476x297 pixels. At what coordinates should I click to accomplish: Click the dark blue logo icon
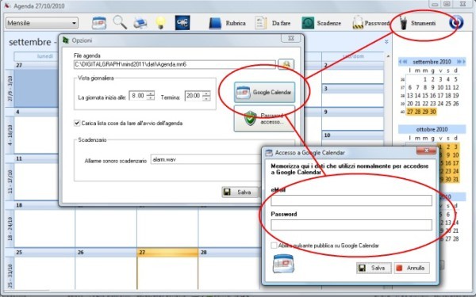182,23
